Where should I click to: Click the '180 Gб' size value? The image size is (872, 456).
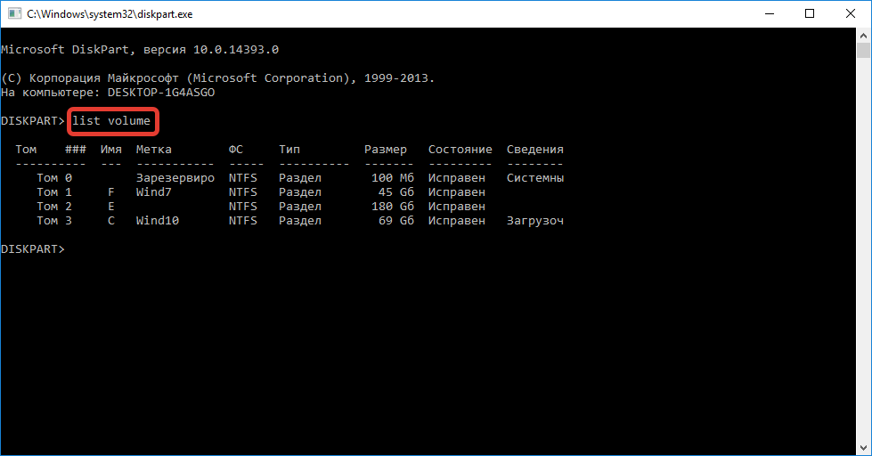click(393, 207)
